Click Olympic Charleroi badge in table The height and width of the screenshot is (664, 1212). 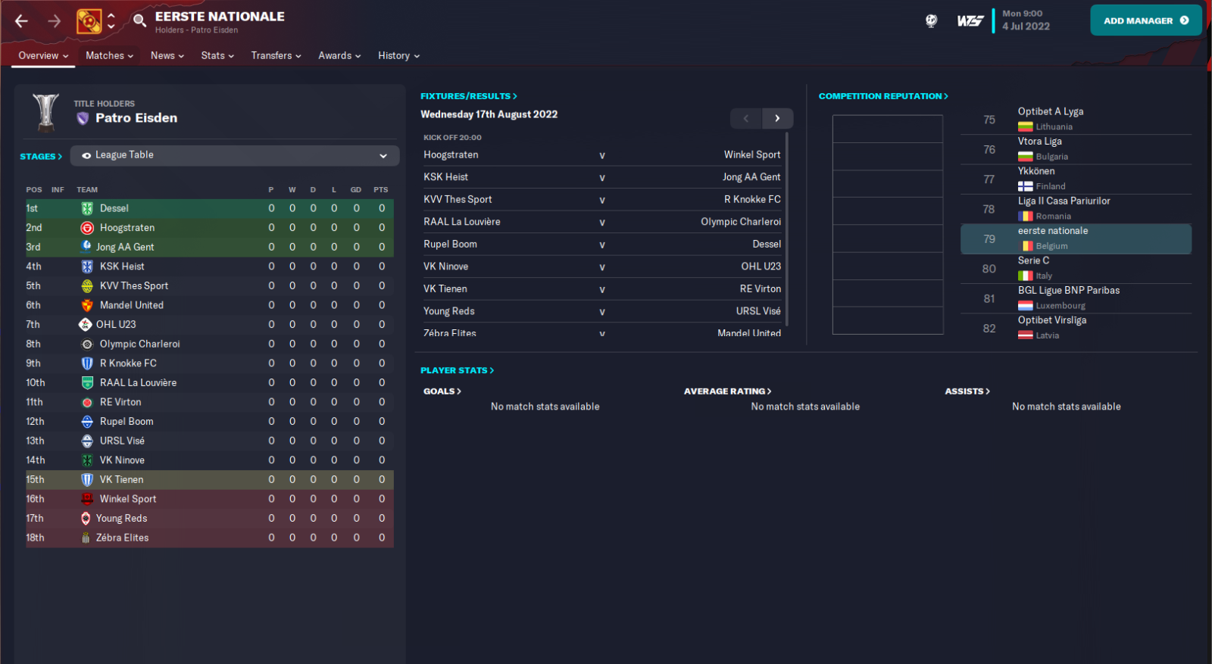(87, 344)
